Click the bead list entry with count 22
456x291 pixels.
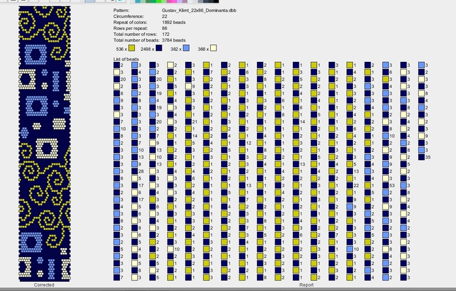(352, 186)
